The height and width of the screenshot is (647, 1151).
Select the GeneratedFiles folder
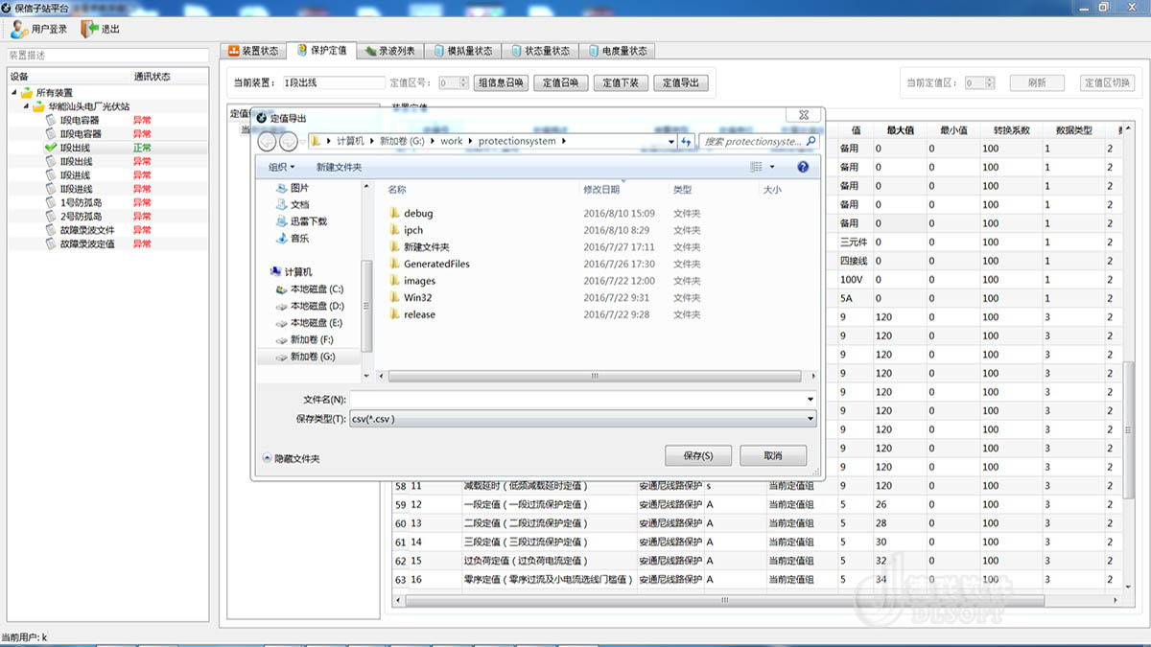pos(436,264)
